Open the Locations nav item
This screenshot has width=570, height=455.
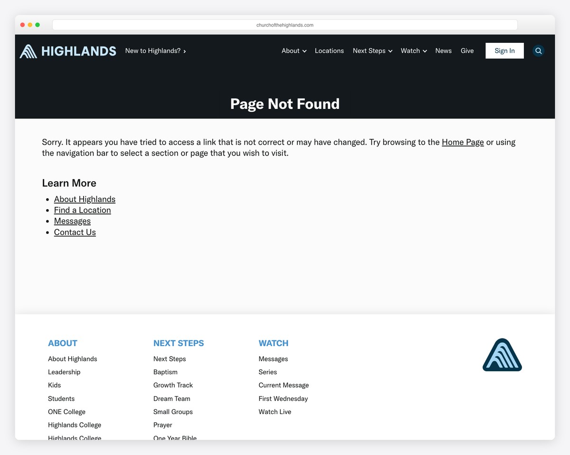(x=329, y=51)
